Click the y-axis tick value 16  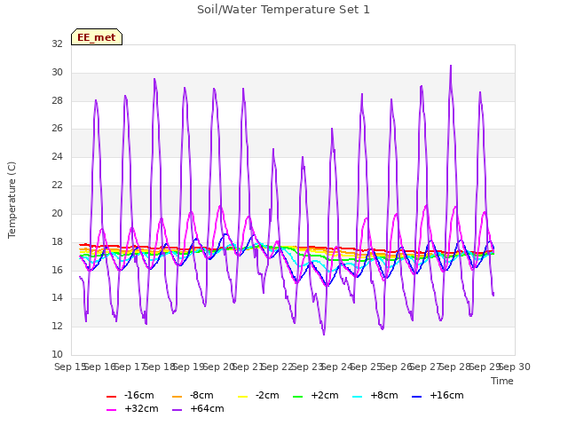pyautogui.click(x=57, y=270)
